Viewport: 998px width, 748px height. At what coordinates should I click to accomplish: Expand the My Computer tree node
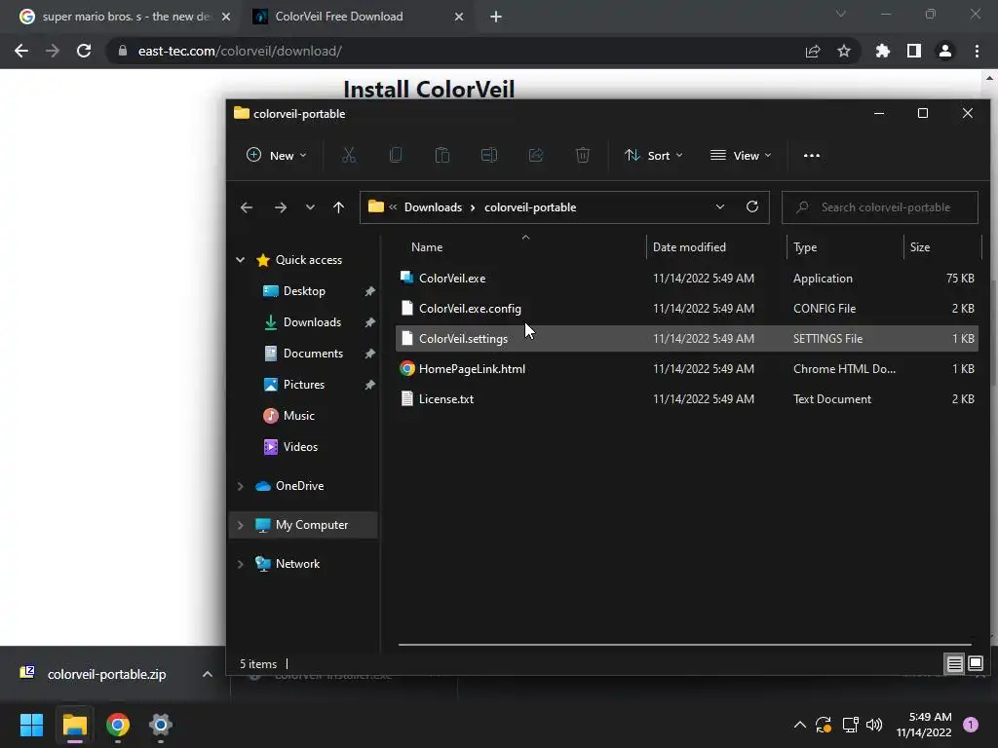tap(240, 525)
